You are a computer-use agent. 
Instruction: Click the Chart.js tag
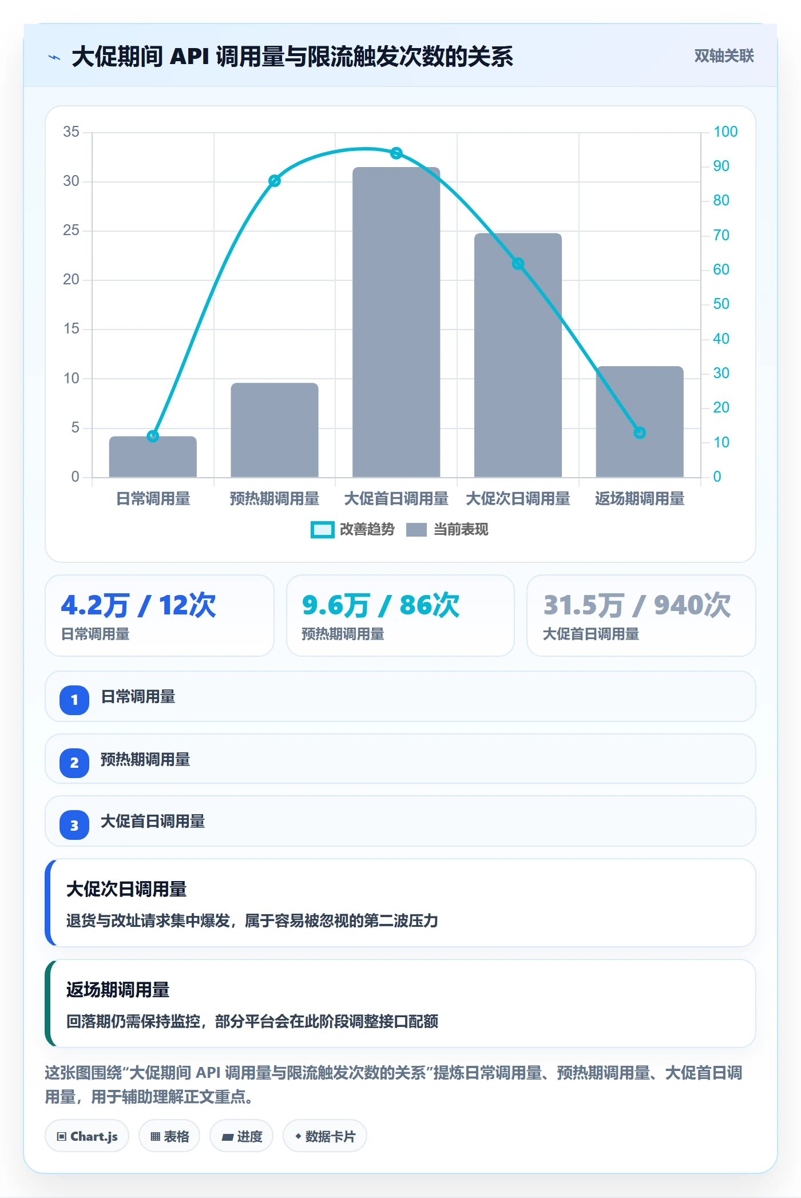(87, 1136)
